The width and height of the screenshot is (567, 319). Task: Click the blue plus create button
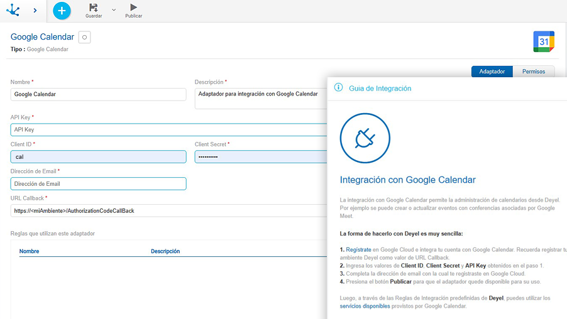point(62,11)
